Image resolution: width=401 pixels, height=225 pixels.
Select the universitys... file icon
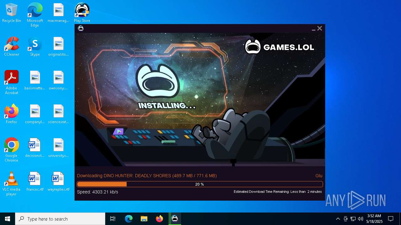click(x=58, y=148)
